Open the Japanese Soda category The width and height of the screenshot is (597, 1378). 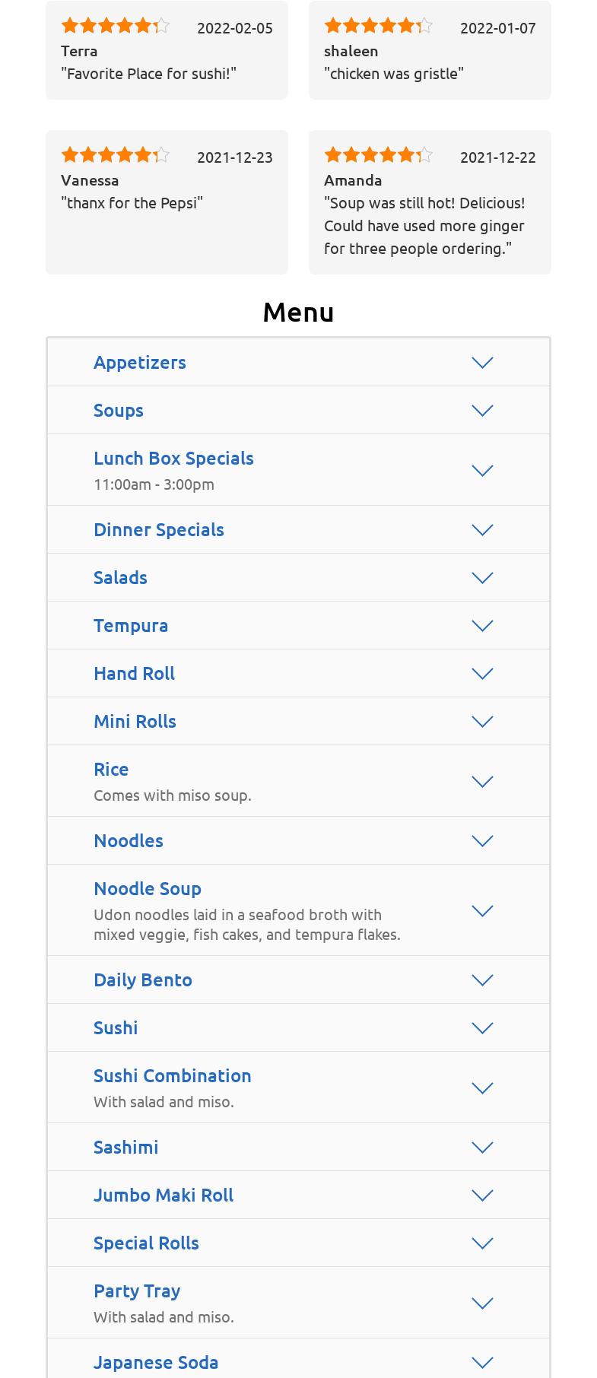click(156, 1363)
